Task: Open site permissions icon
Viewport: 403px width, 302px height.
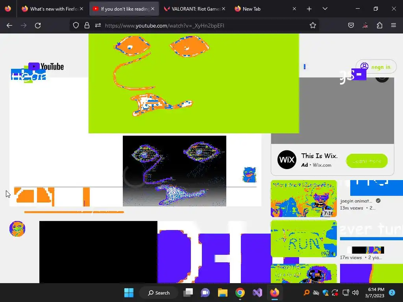Action: point(98,26)
